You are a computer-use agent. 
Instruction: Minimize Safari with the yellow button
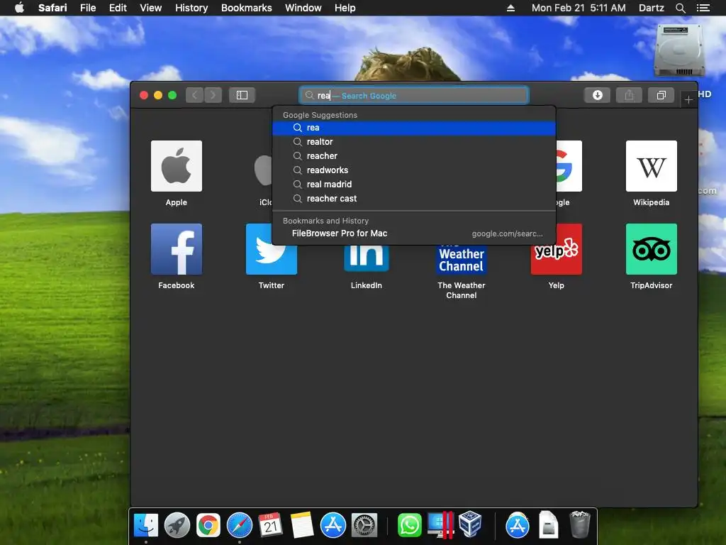click(x=158, y=95)
